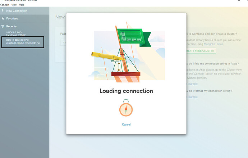Click the Create Free Cluster button

[x=201, y=51]
